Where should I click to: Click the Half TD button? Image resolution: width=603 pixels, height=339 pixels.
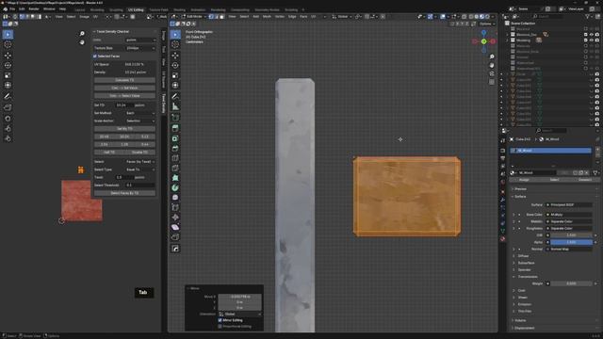pos(109,153)
